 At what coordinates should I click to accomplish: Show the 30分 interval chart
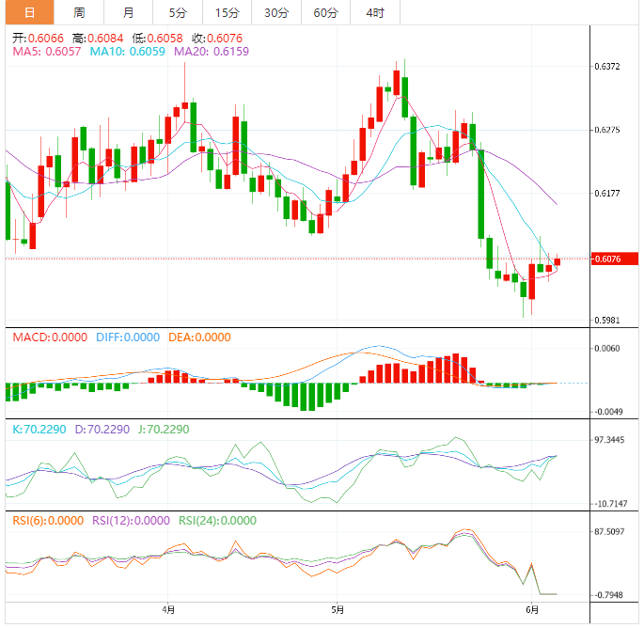pyautogui.click(x=276, y=12)
